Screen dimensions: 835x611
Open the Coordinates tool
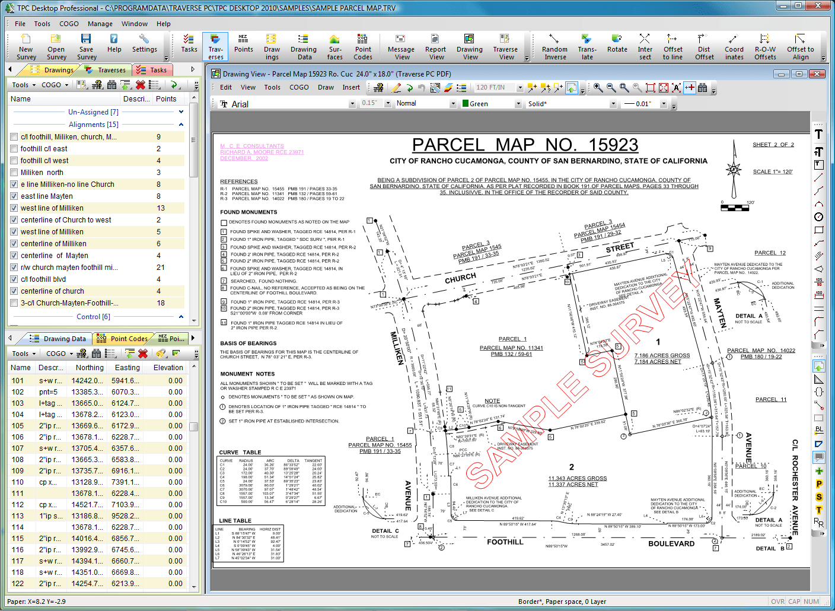(734, 47)
